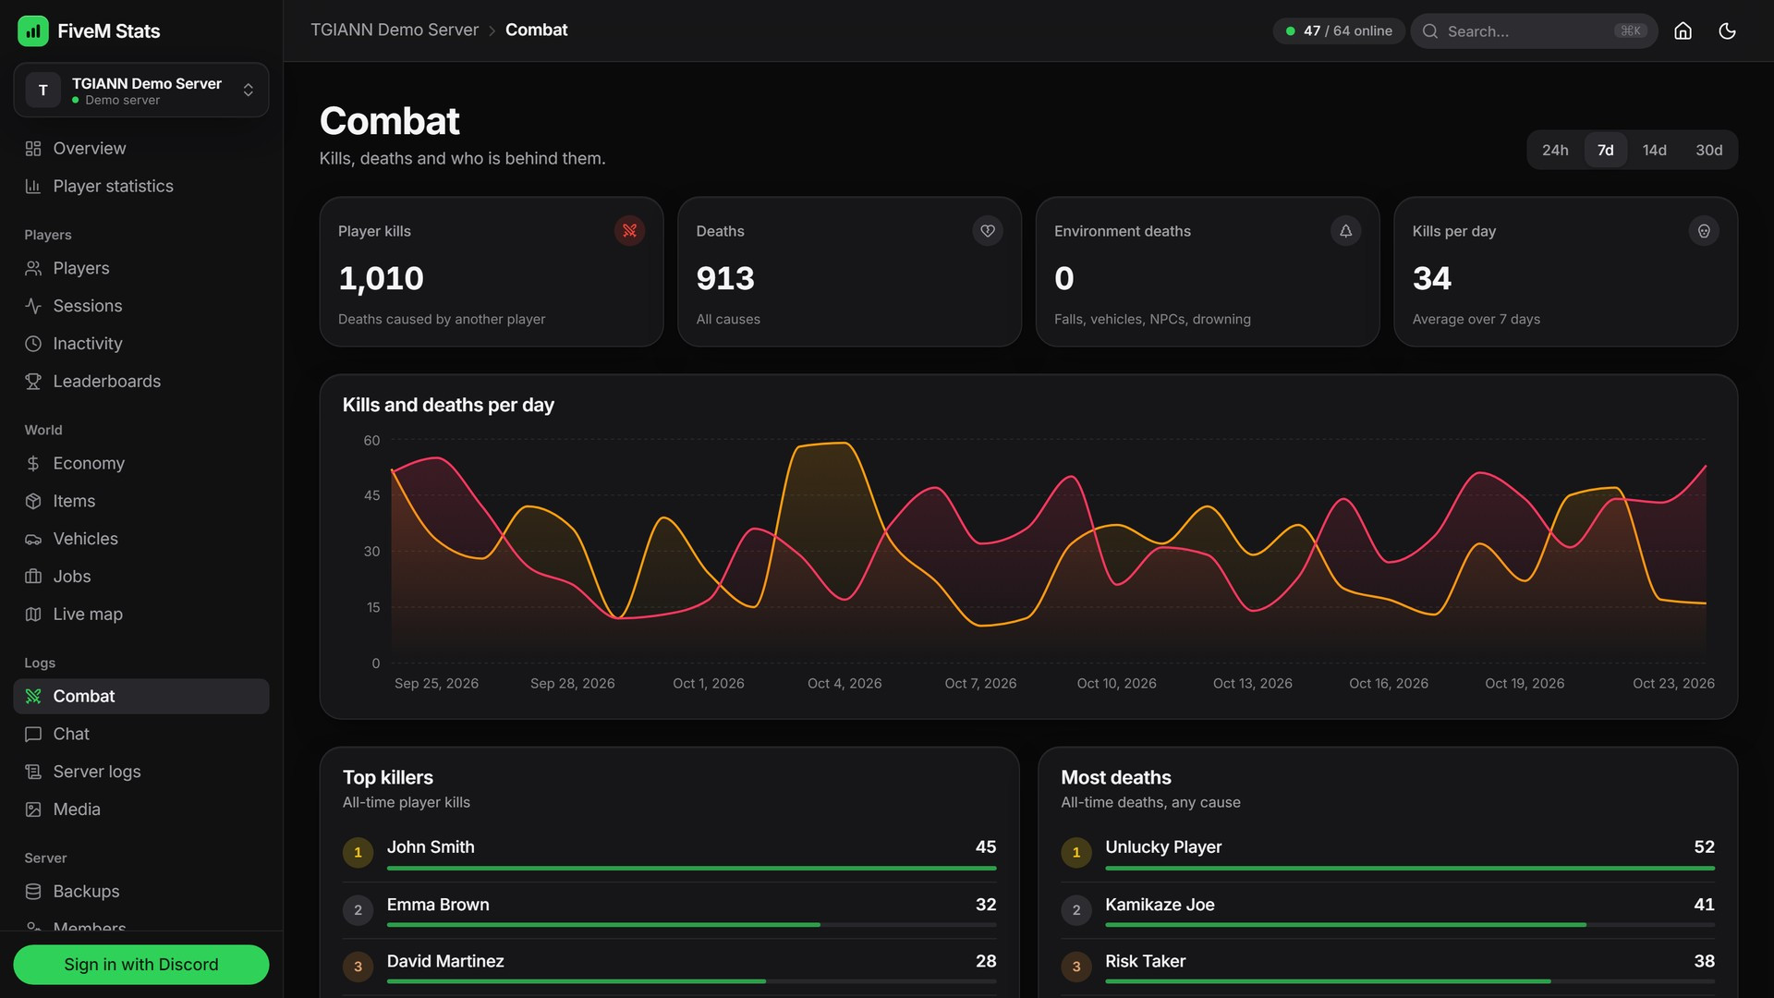Click the crossed swords icon on Player kills card
This screenshot has width=1774, height=998.
629,231
